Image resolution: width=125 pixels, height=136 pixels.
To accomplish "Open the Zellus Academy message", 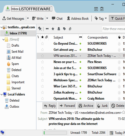I will pos(66,92).
